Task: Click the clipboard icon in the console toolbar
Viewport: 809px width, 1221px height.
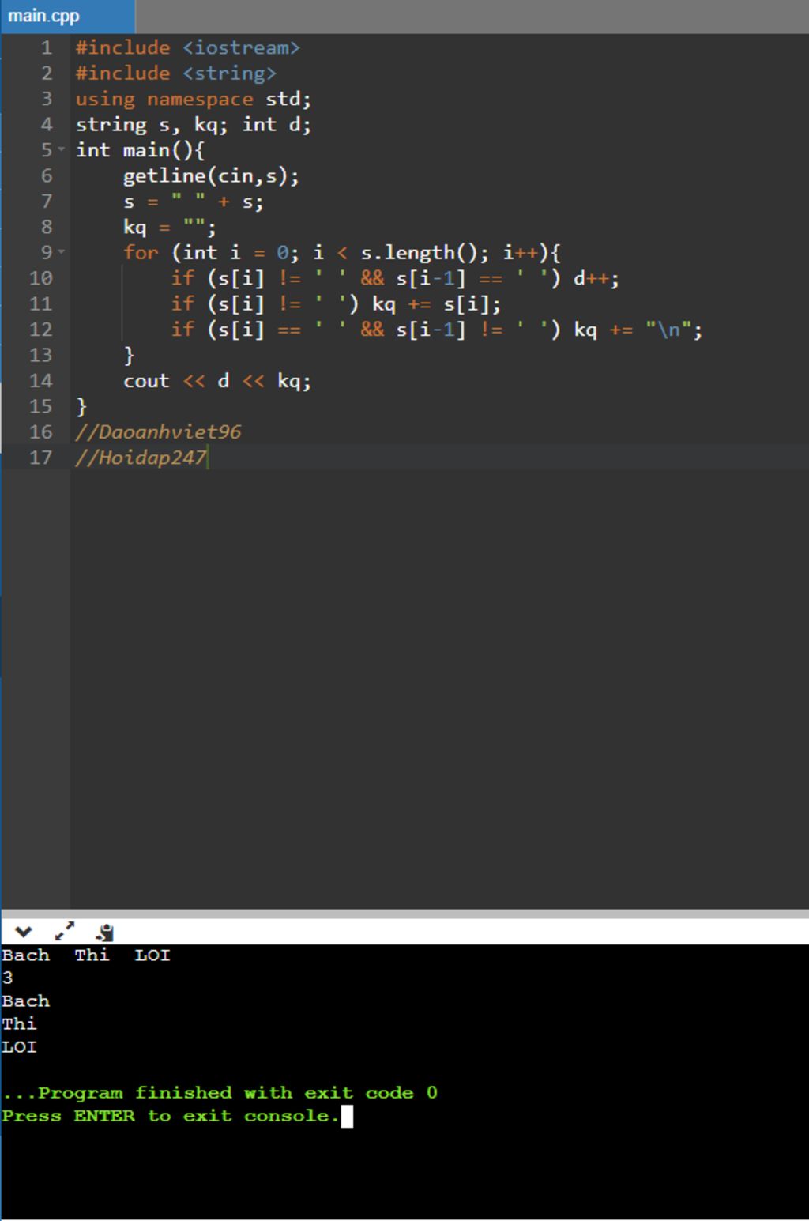Action: 105,933
